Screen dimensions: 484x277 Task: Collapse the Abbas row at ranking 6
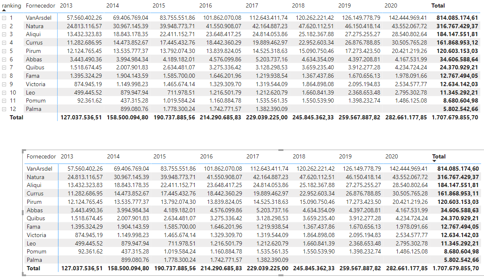4,59
